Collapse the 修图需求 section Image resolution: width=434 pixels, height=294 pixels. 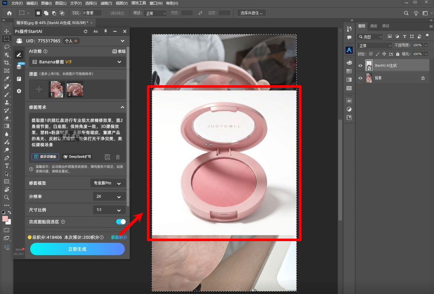coord(122,107)
